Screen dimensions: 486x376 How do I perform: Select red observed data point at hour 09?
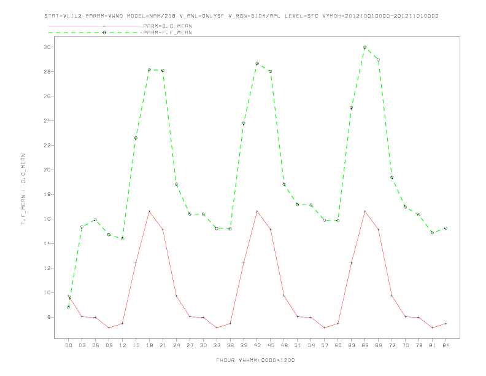[x=109, y=327]
